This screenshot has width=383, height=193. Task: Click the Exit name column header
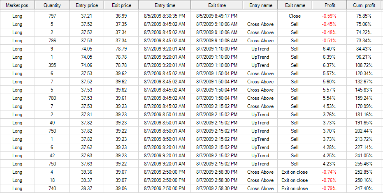295,5
